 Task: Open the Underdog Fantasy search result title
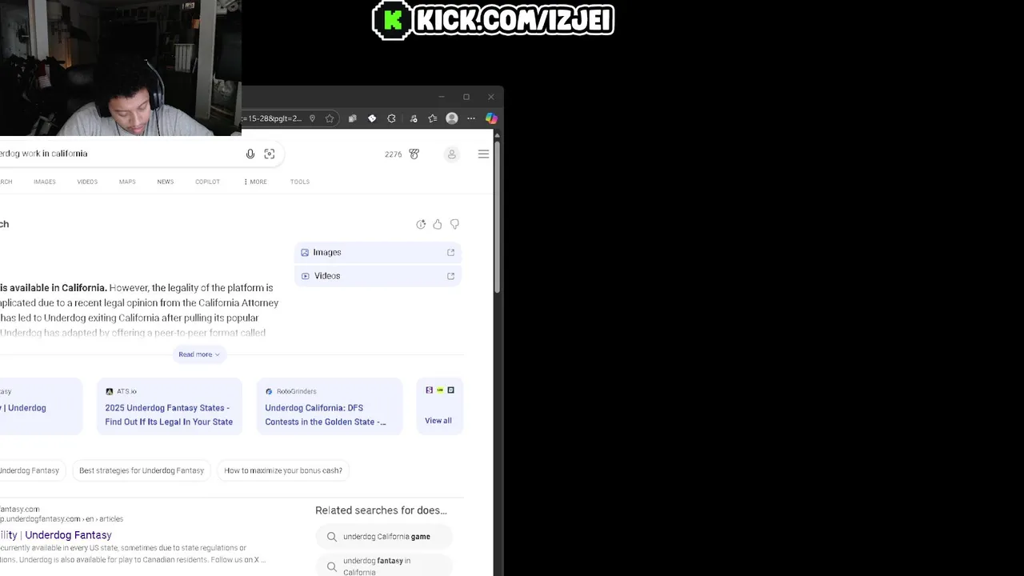pyautogui.click(x=56, y=535)
